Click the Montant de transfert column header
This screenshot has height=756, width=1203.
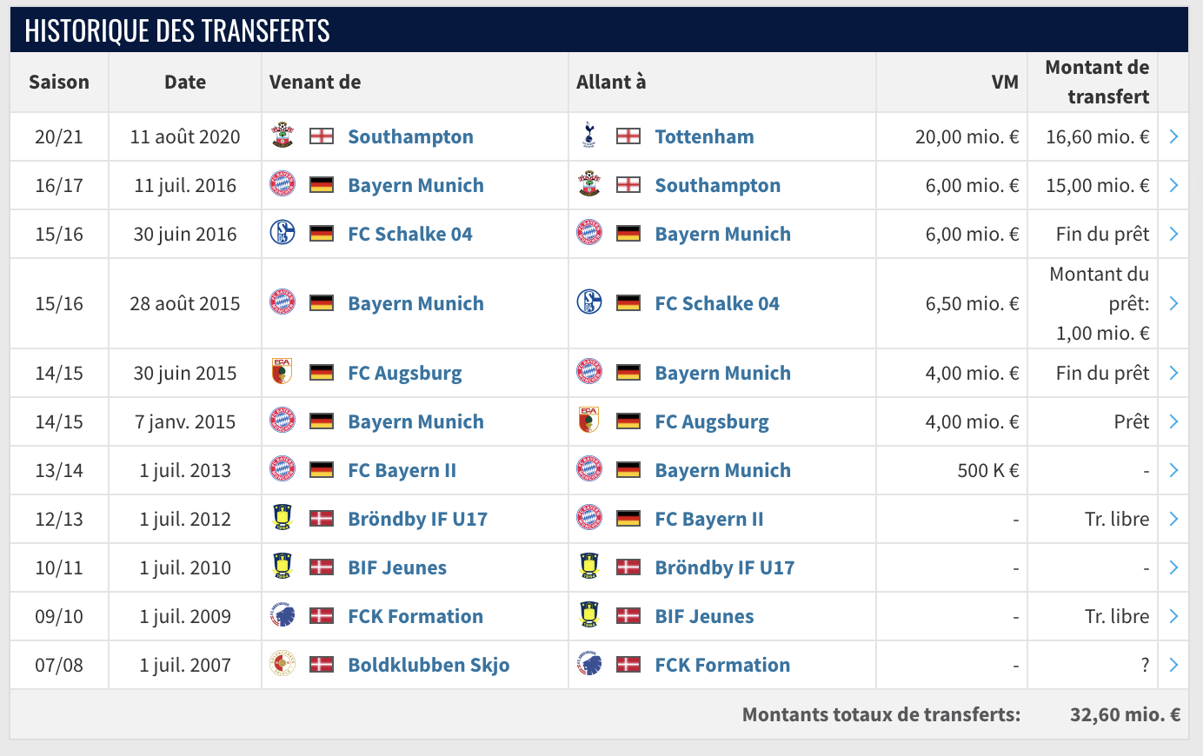pyautogui.click(x=1097, y=82)
